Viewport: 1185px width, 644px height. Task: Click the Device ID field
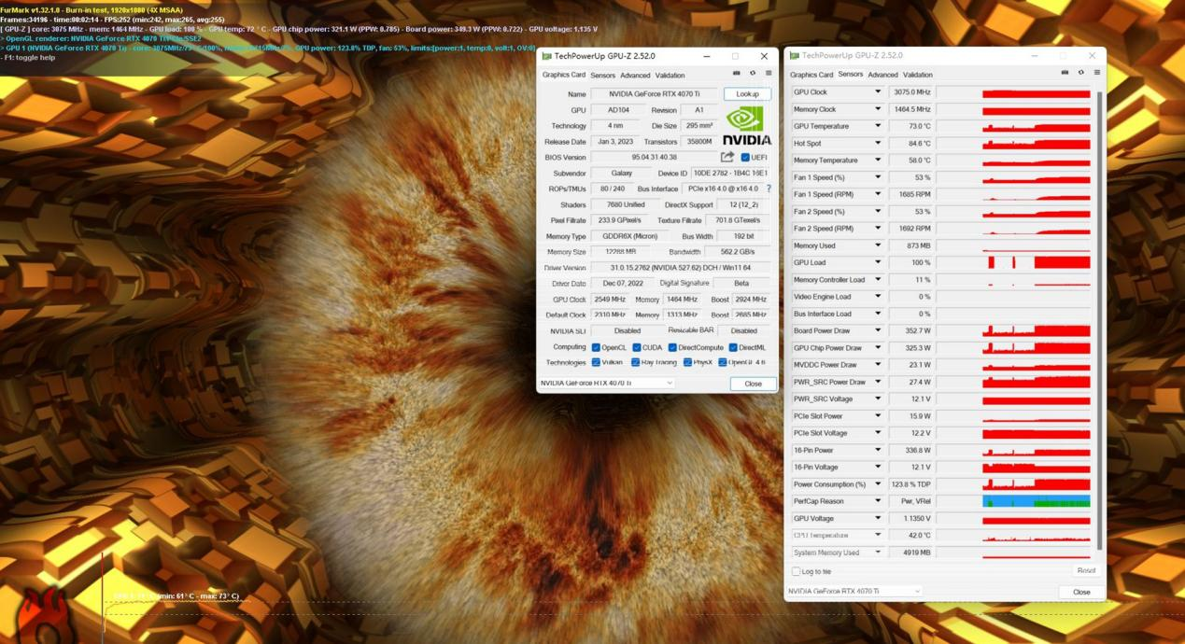(731, 173)
